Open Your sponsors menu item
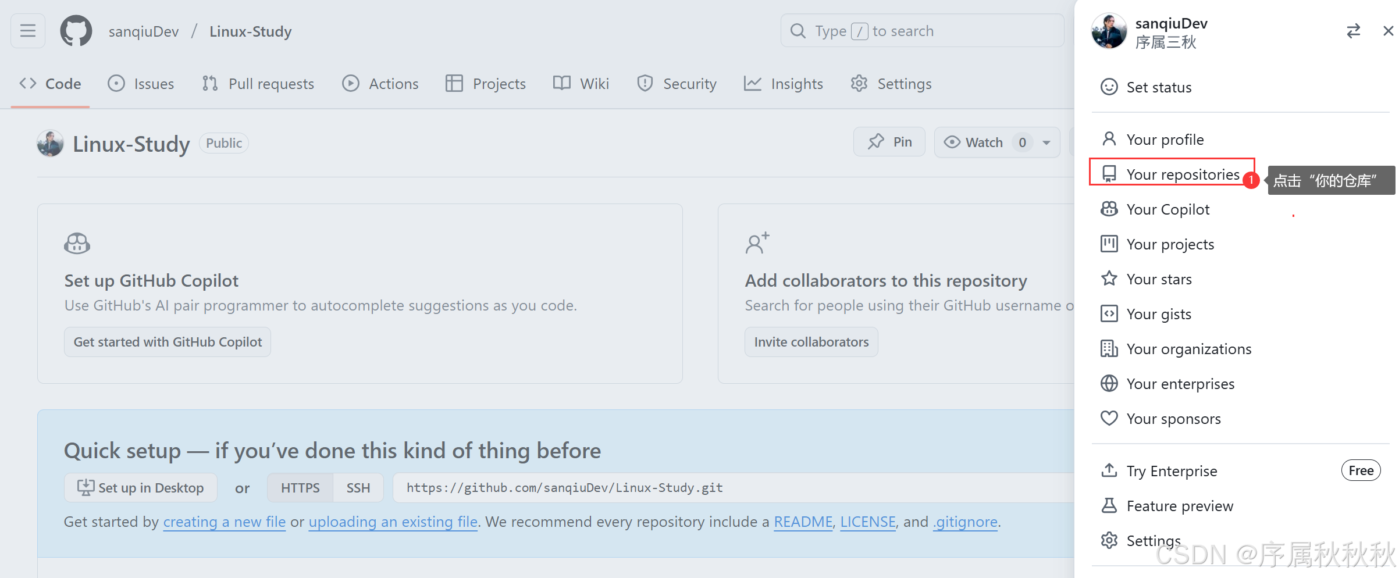1399x578 pixels. 1241,419
